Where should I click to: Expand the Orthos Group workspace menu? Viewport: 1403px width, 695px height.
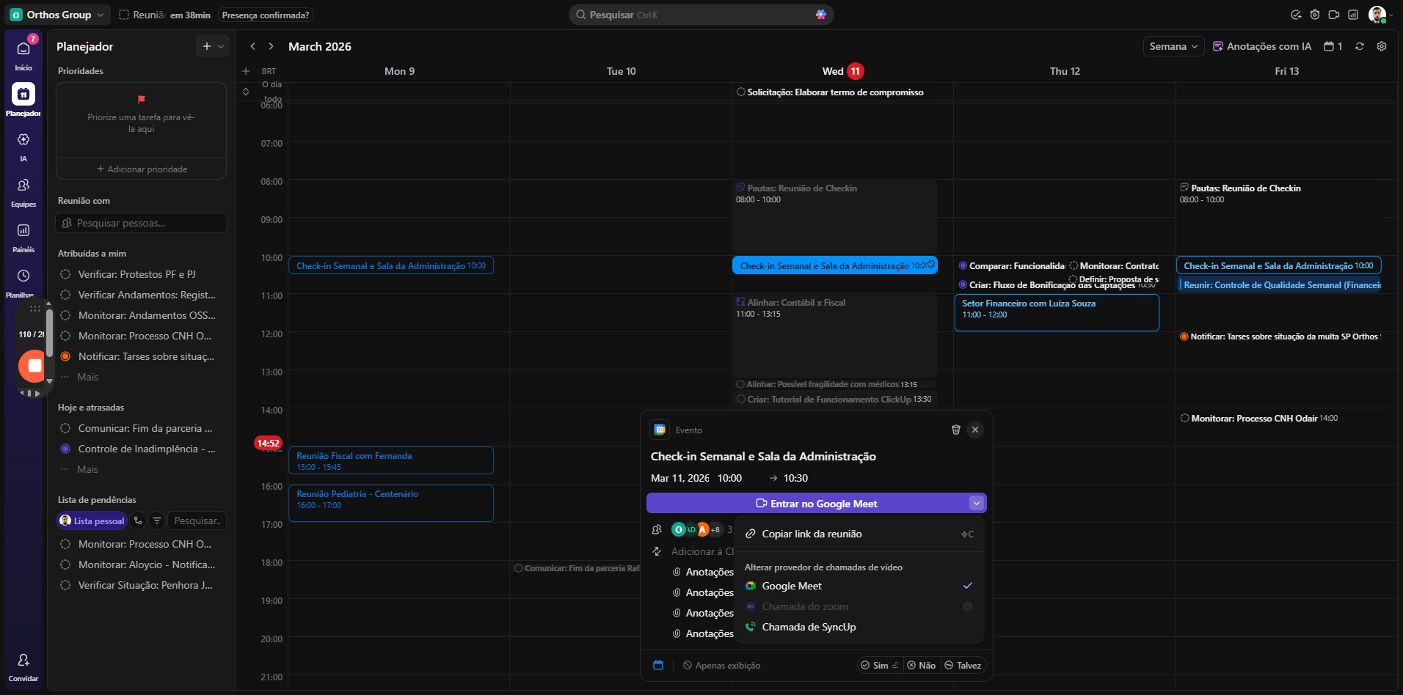pyautogui.click(x=59, y=15)
